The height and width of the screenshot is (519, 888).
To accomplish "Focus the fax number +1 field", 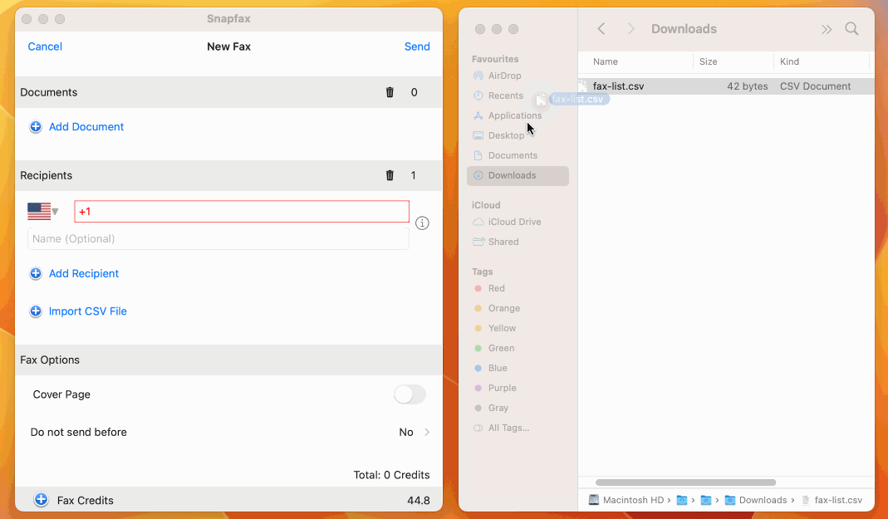I will tap(242, 212).
